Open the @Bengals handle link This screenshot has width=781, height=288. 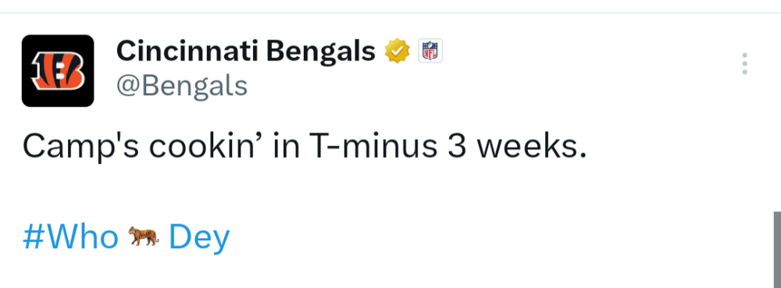(182, 86)
